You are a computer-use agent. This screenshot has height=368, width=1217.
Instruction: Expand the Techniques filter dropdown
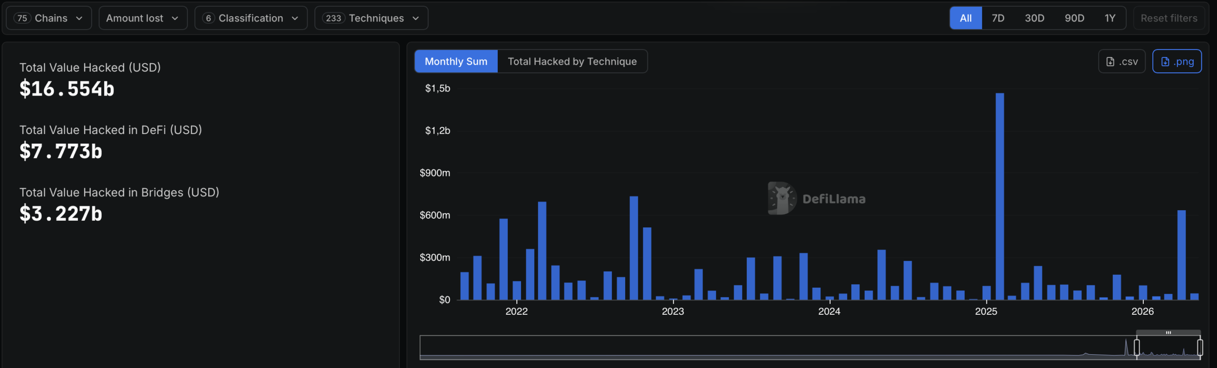[x=371, y=18]
